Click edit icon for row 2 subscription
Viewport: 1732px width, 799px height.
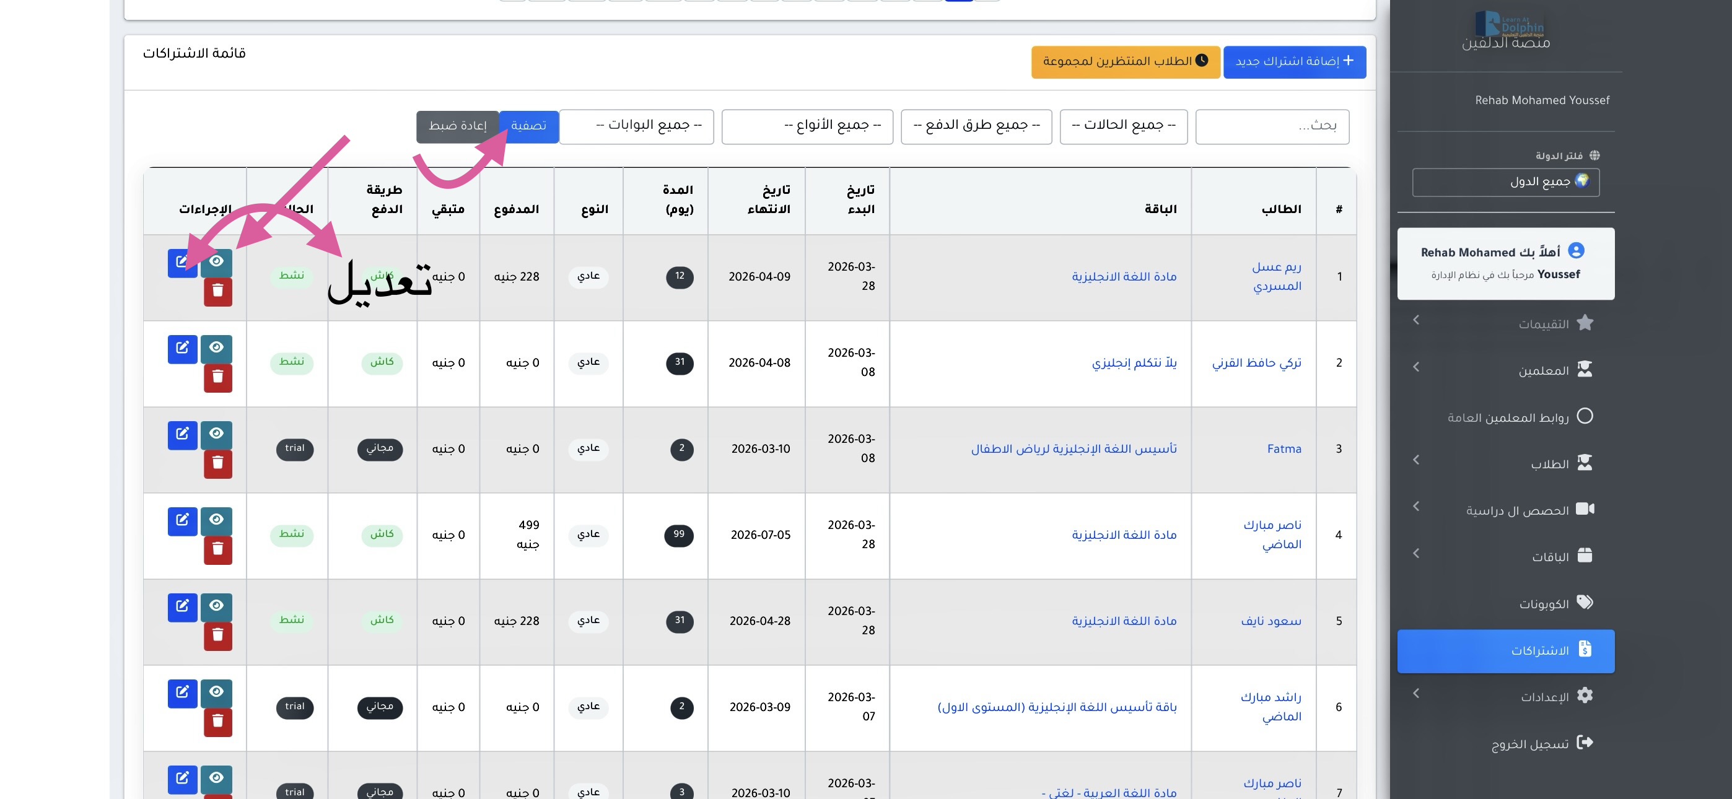pyautogui.click(x=182, y=348)
